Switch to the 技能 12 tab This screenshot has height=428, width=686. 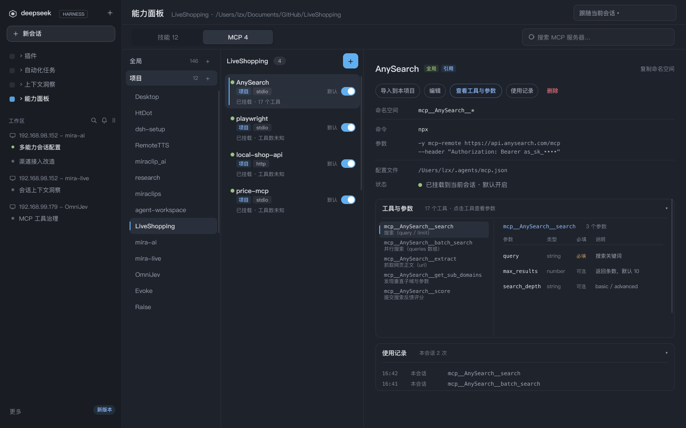168,37
